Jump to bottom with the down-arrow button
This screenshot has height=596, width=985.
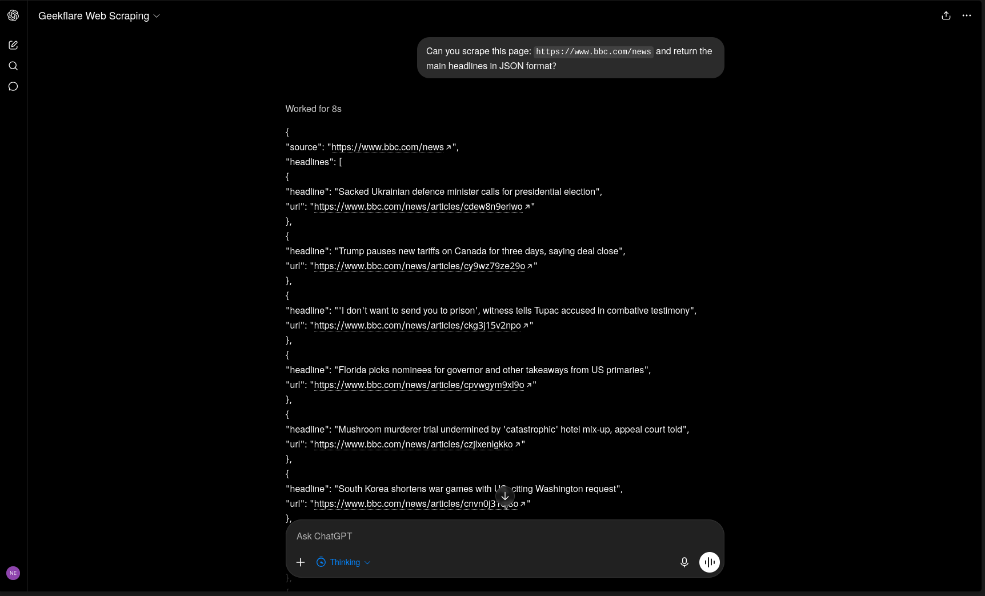[505, 496]
